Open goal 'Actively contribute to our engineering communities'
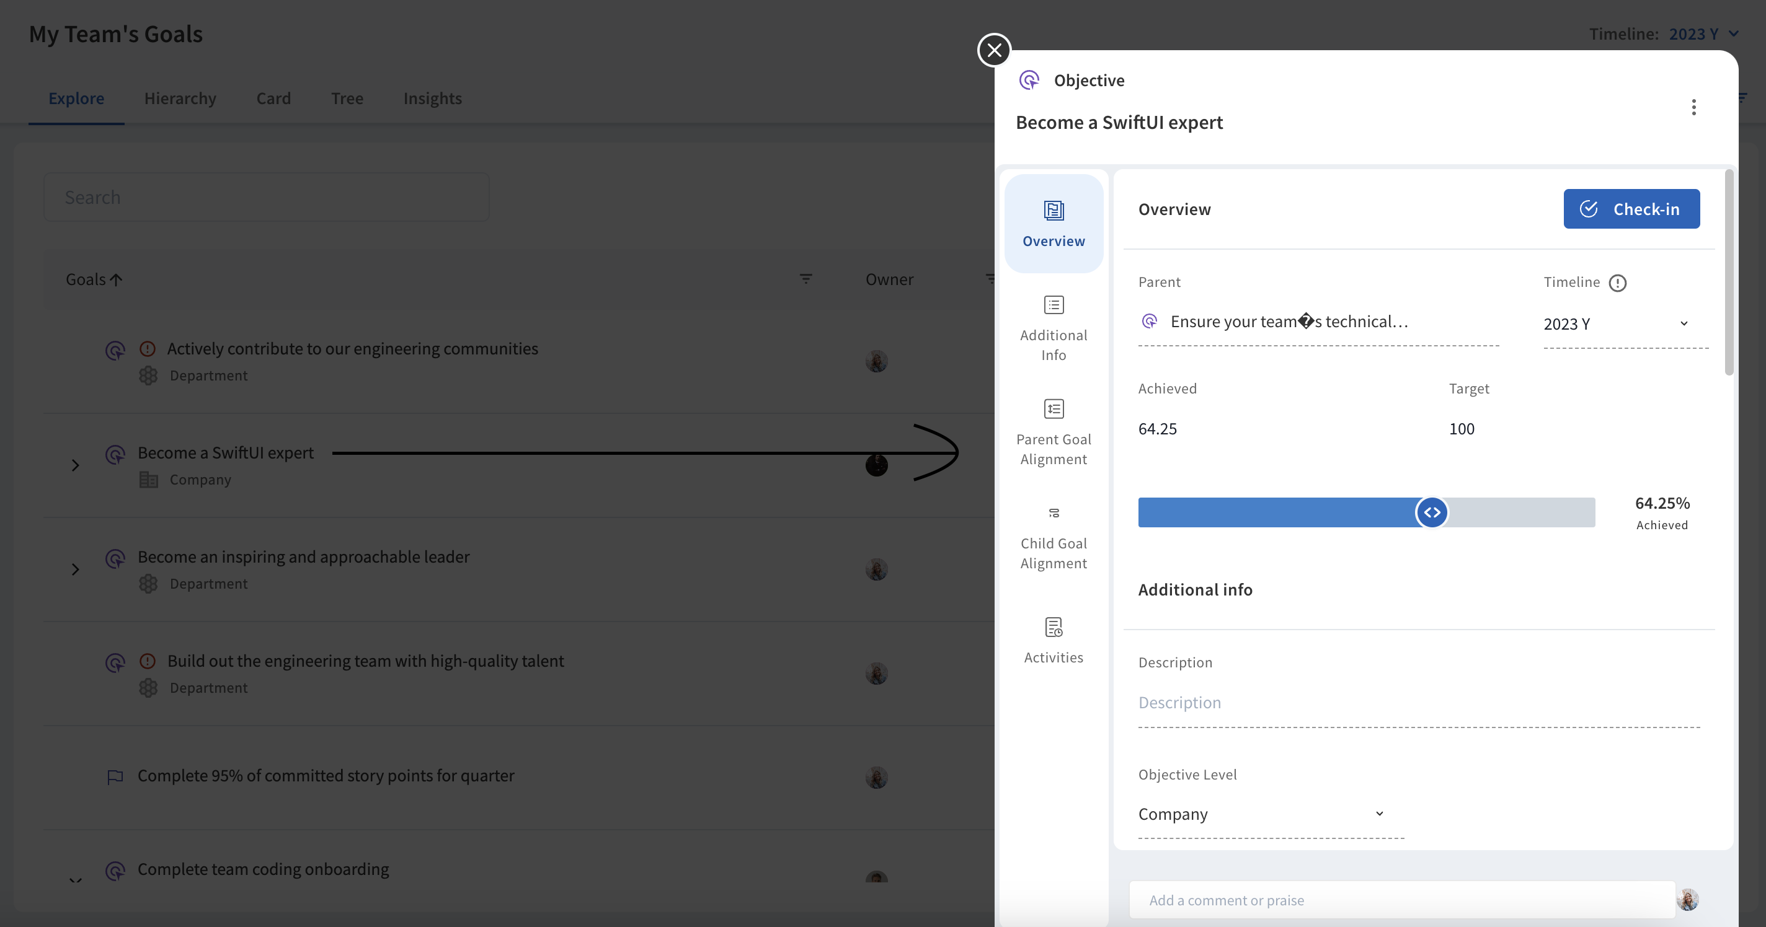This screenshot has height=927, width=1766. (352, 349)
